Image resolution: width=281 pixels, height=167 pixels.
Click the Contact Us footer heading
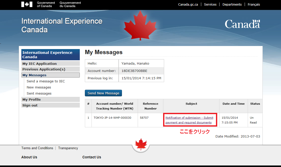pyautogui.click(x=92, y=157)
